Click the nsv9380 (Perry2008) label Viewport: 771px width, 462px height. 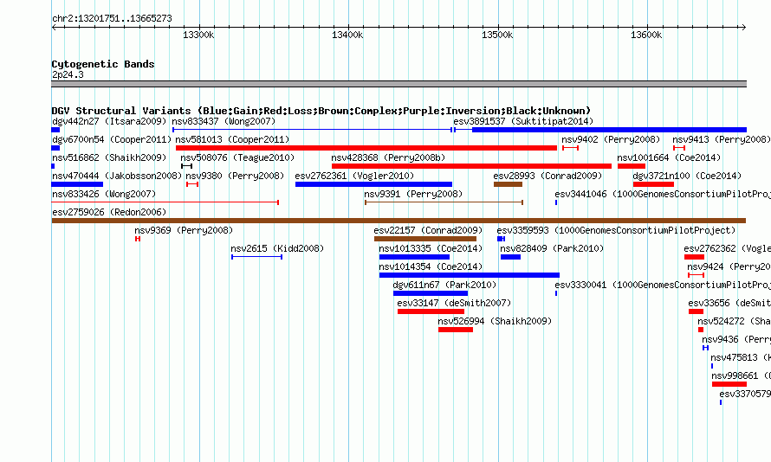(235, 176)
